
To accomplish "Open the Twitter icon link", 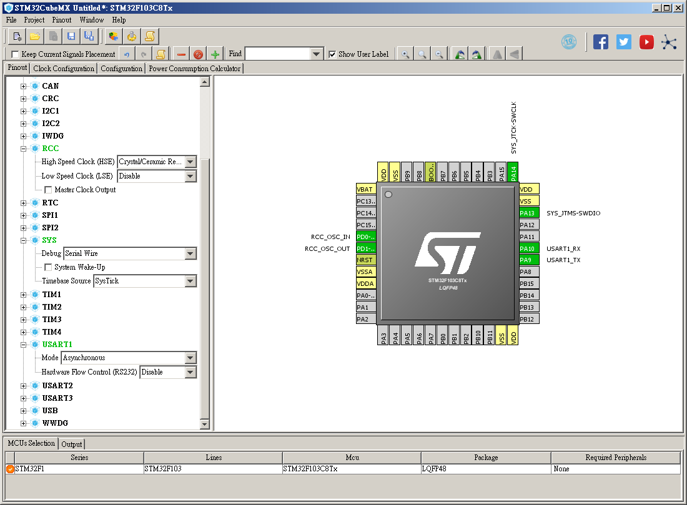I will pyautogui.click(x=623, y=42).
